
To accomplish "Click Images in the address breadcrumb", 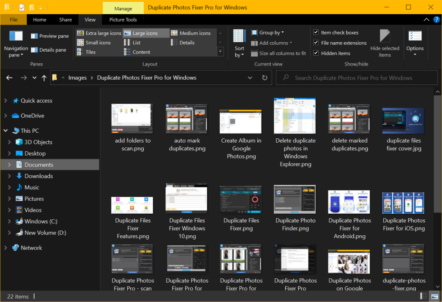I will click(78, 78).
